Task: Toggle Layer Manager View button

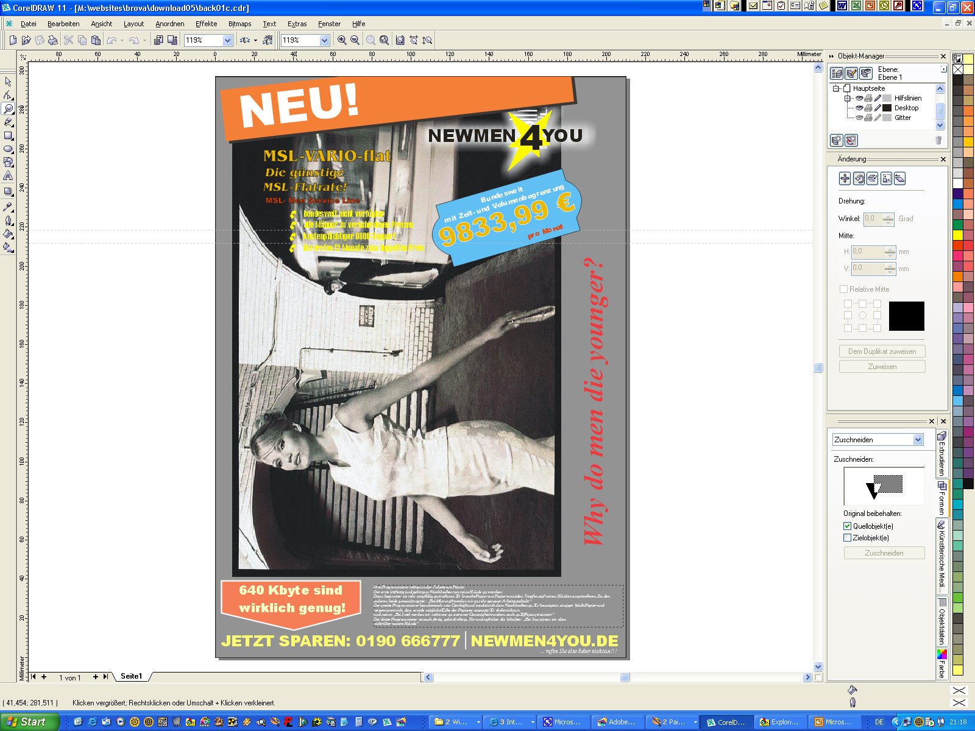Action: (x=865, y=73)
